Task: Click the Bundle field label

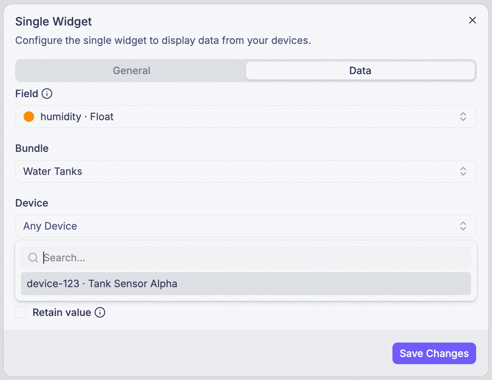Action: point(32,148)
